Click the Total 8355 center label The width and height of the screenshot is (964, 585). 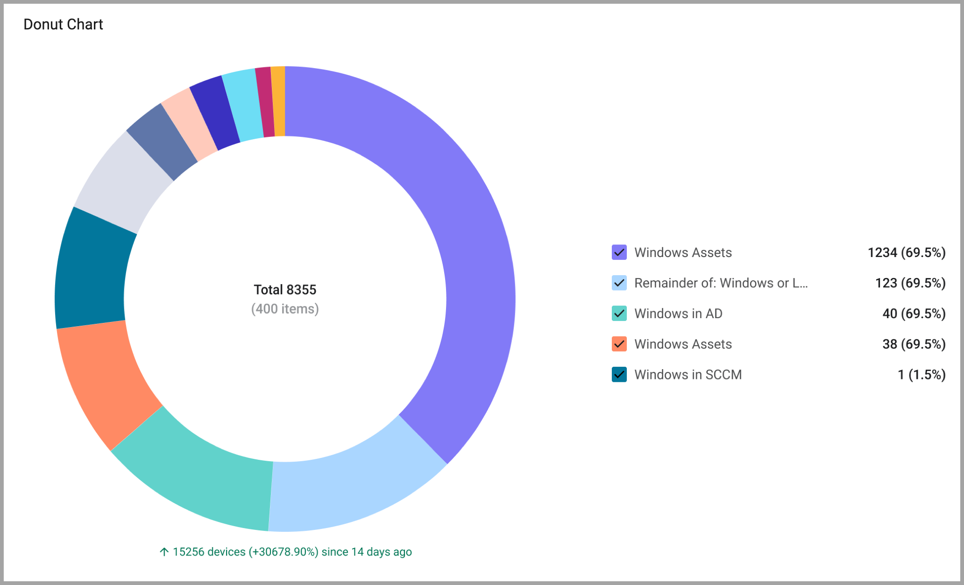285,290
